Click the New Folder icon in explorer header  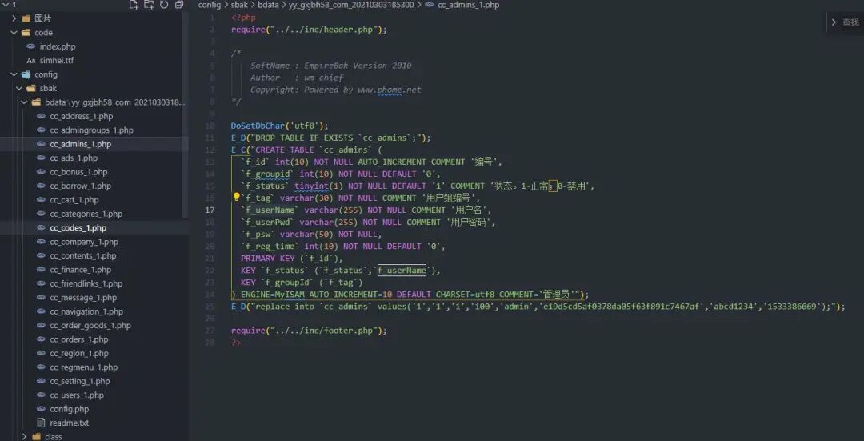click(x=149, y=5)
